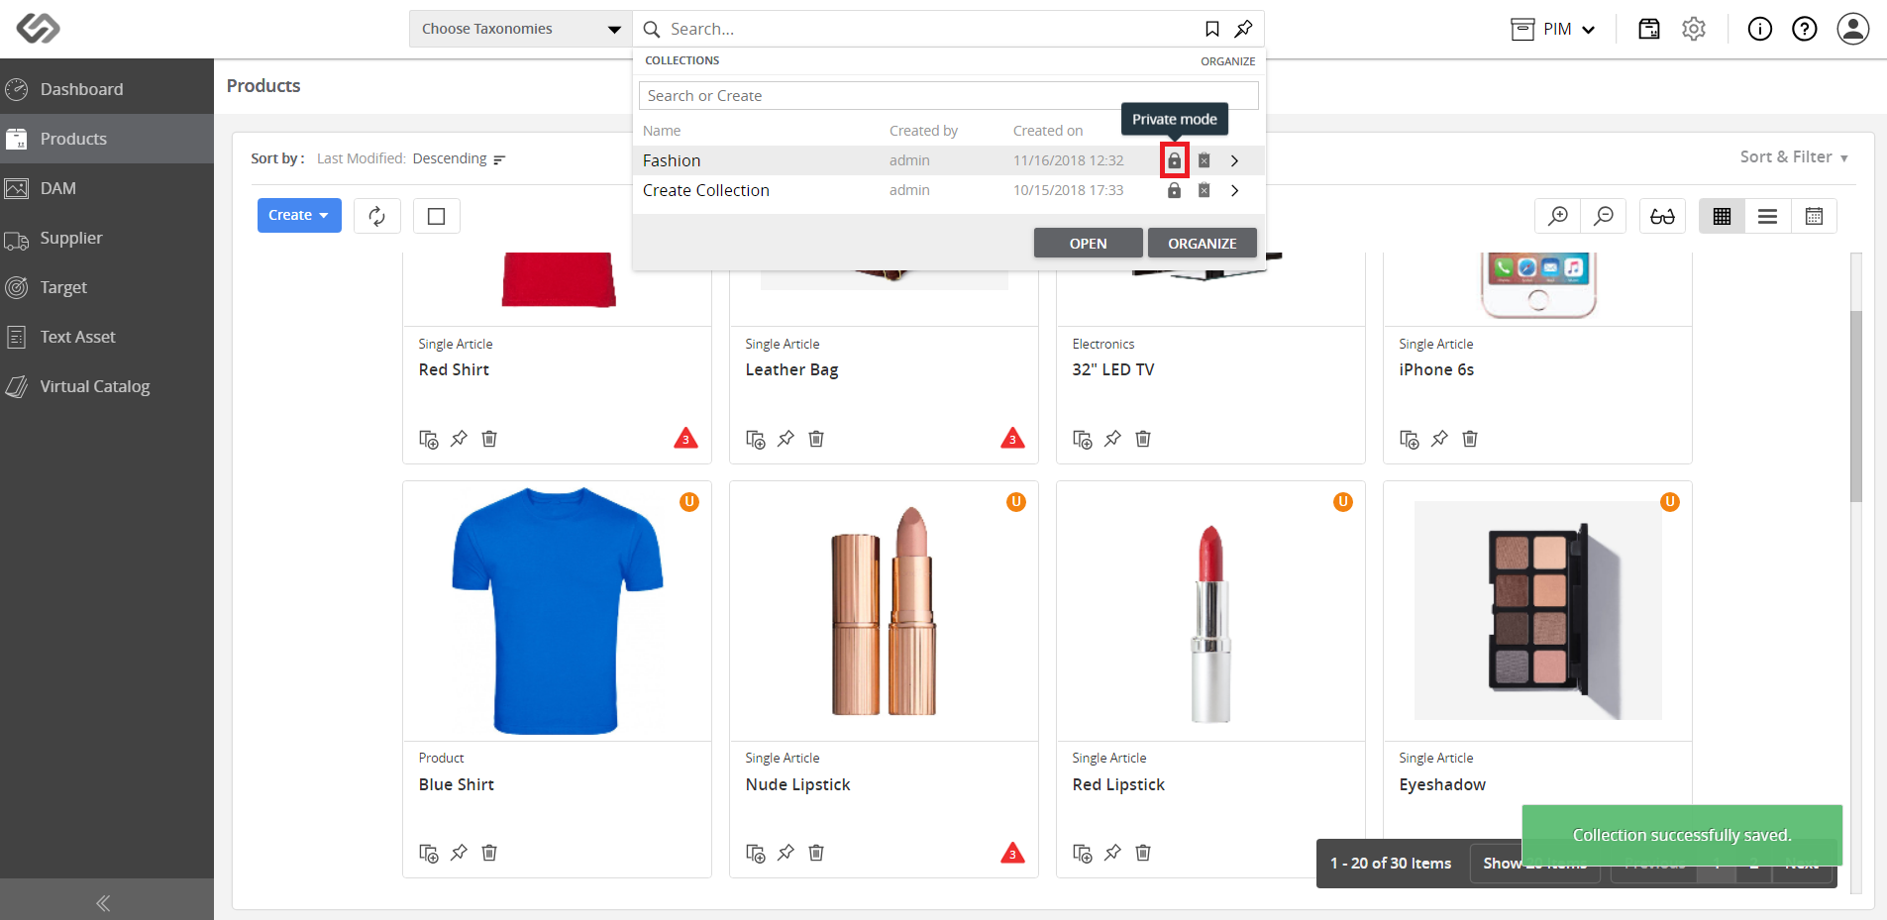Click the glasses view icon
Image resolution: width=1887 pixels, height=920 pixels.
tap(1662, 216)
